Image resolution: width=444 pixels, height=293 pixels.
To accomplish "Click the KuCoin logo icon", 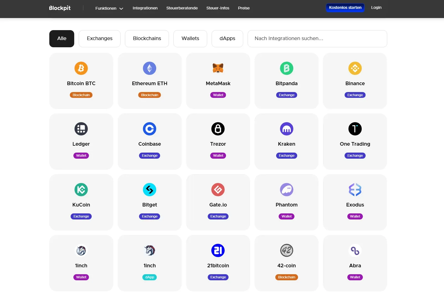I will pyautogui.click(x=81, y=190).
